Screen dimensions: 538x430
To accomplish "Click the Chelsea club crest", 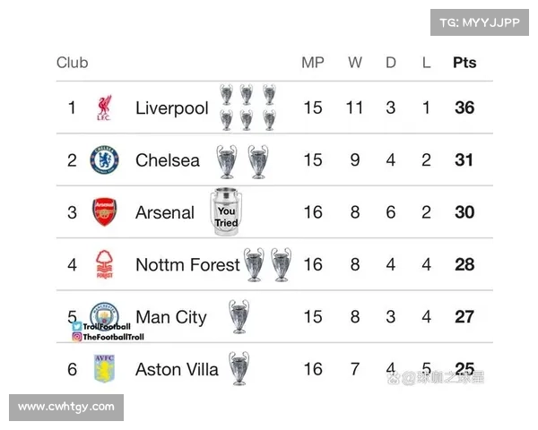I will tap(104, 160).
